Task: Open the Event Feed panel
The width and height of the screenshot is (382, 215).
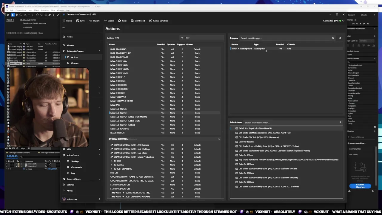Action: tap(138, 21)
